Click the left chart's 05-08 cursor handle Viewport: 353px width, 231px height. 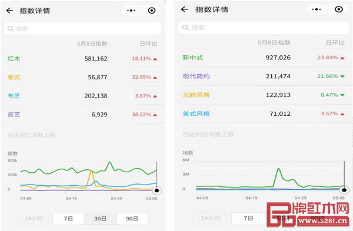(x=157, y=190)
